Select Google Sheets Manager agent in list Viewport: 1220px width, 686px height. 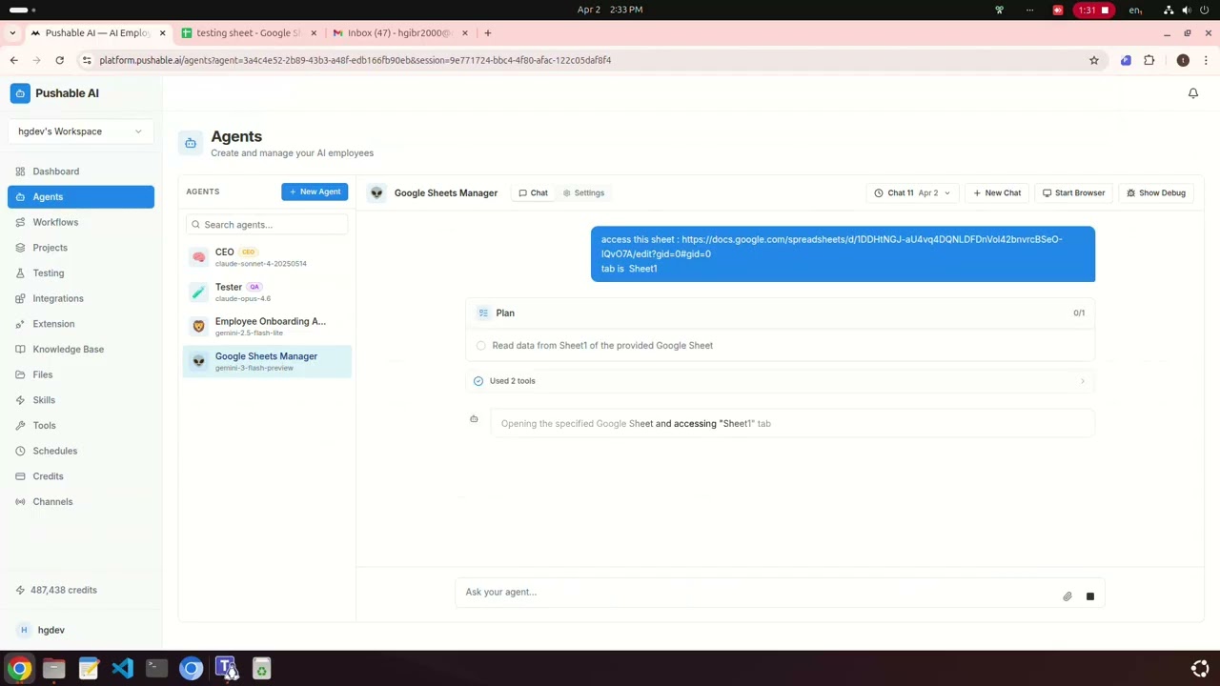[x=267, y=361]
